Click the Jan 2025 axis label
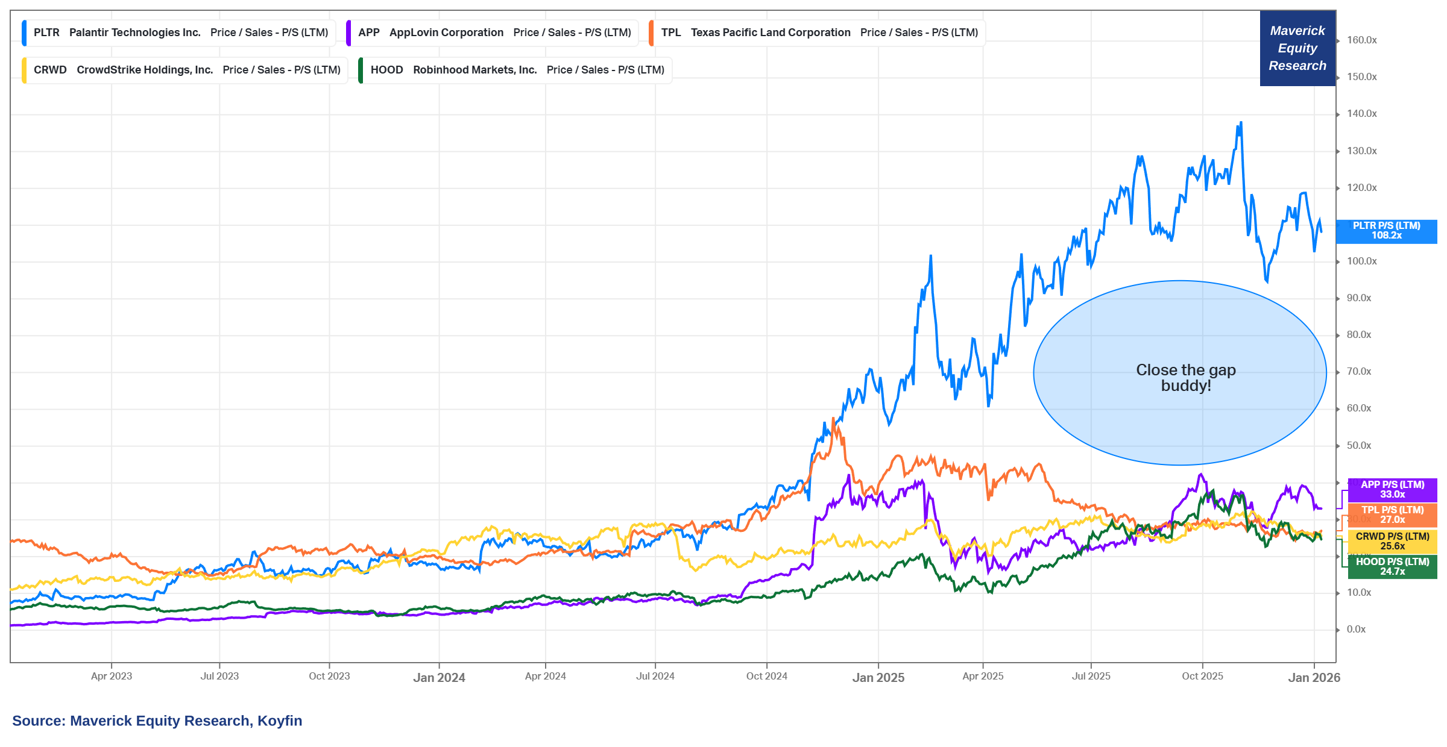This screenshot has height=747, width=1447. coord(878,678)
